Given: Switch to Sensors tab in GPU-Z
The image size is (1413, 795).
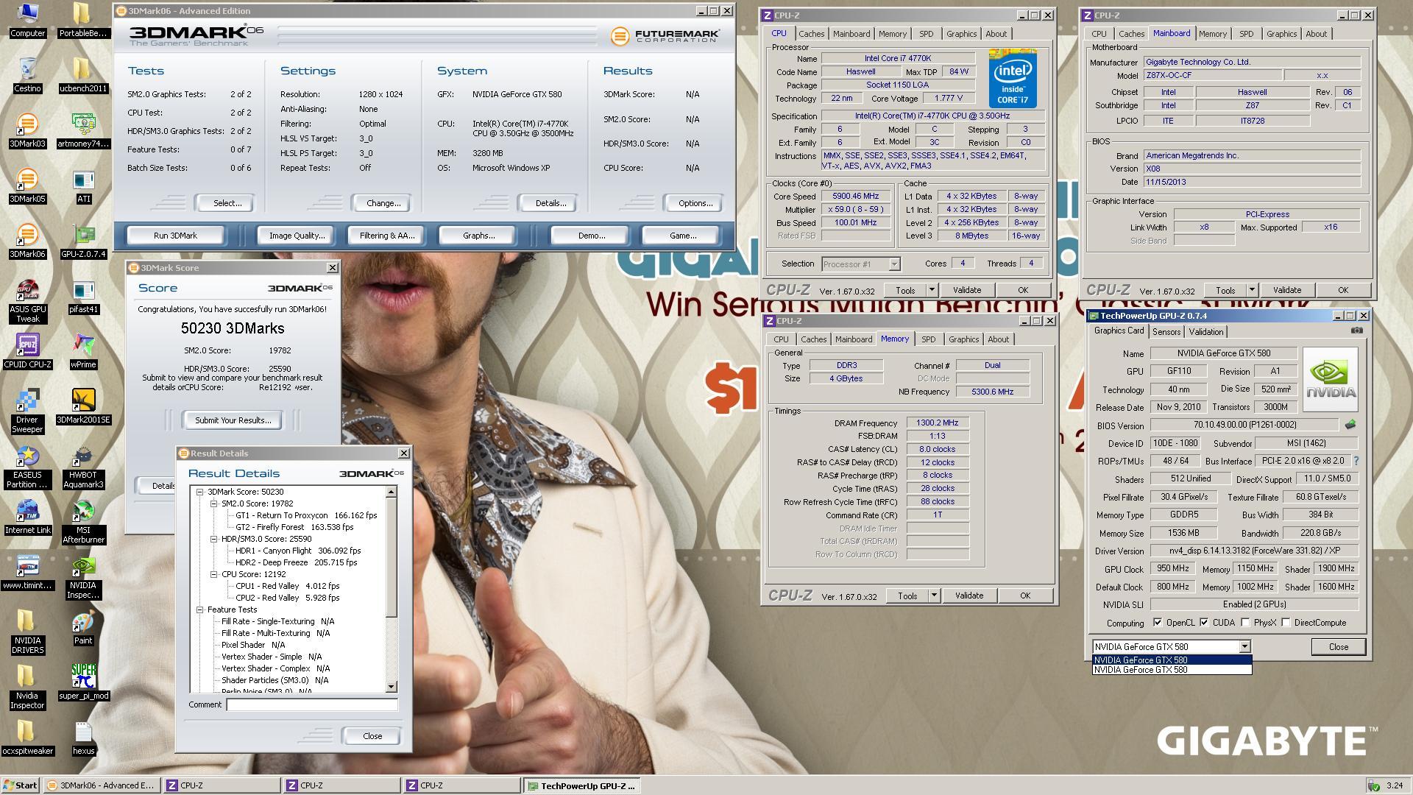Looking at the screenshot, I should (1166, 332).
